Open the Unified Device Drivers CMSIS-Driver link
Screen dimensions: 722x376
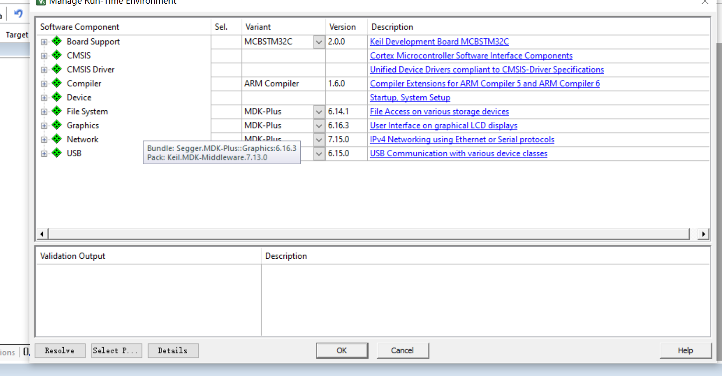point(487,69)
